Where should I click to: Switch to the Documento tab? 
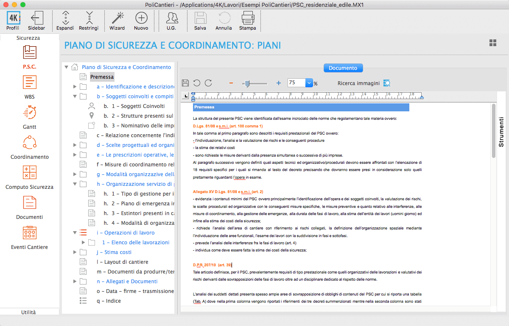(343, 68)
